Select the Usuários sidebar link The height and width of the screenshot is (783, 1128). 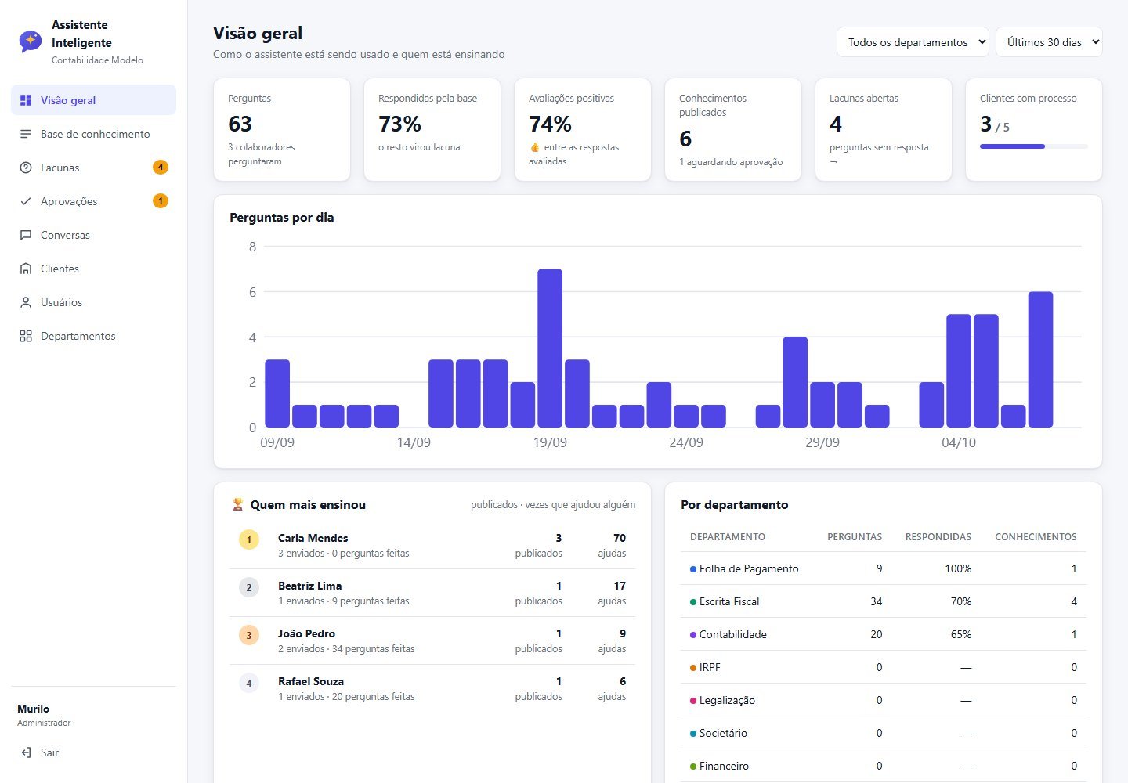(94, 302)
